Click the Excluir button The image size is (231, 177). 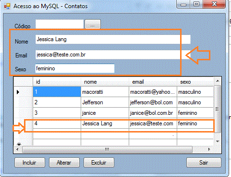pyautogui.click(x=99, y=163)
